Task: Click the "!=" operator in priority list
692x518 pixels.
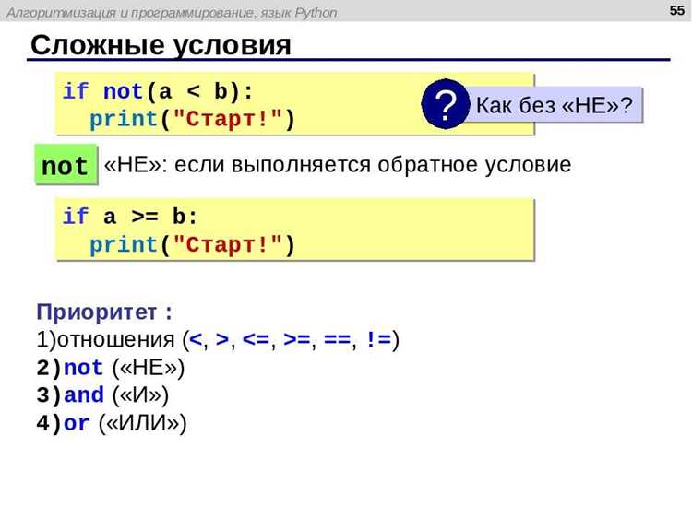Action: coord(378,339)
